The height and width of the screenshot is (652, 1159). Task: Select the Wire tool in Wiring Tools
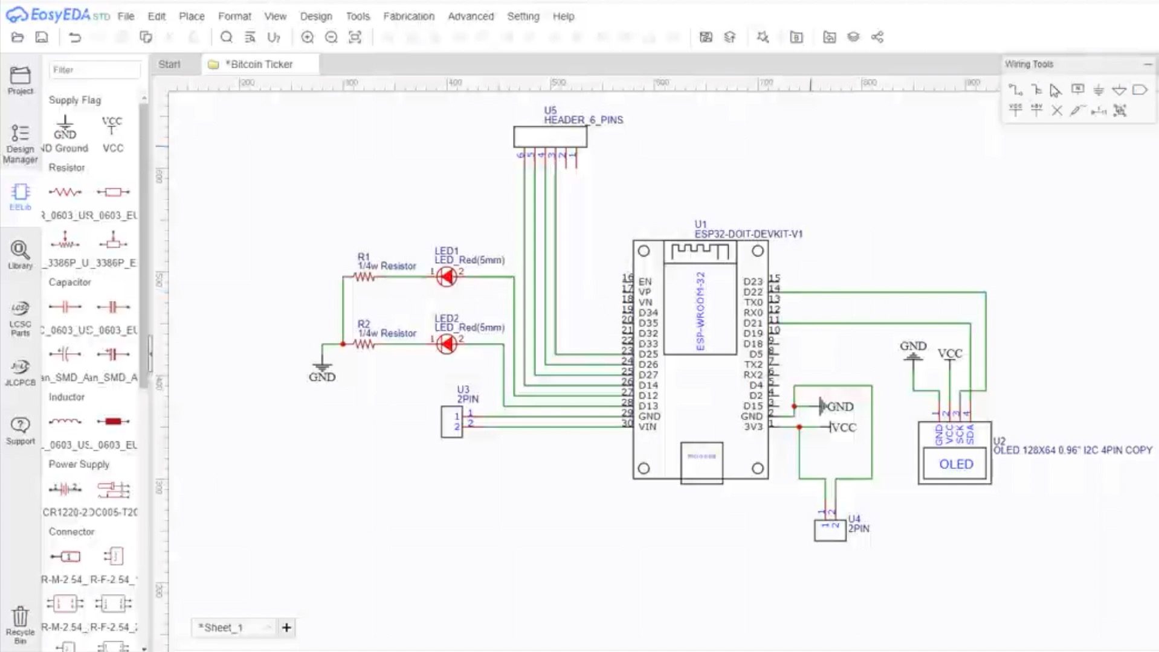tap(1015, 90)
